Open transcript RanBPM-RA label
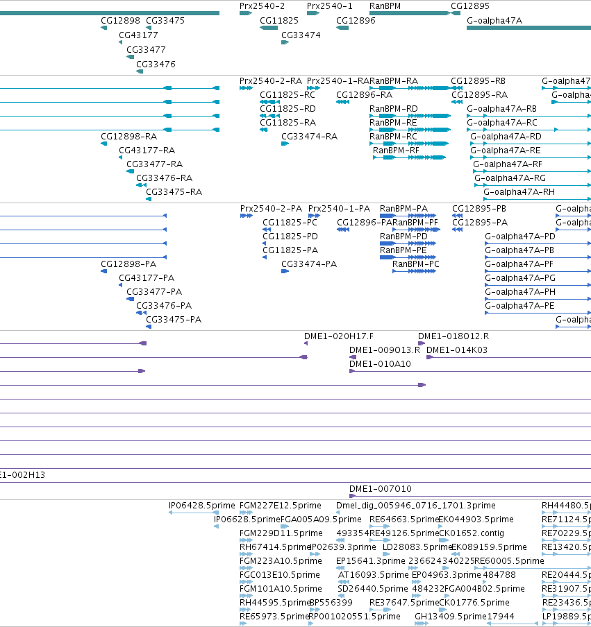Image resolution: width=591 pixels, height=627 pixels. [x=394, y=80]
